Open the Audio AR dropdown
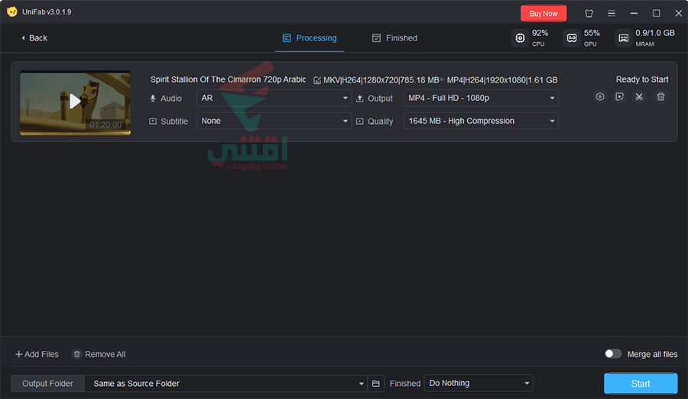The height and width of the screenshot is (399, 688). tap(274, 98)
